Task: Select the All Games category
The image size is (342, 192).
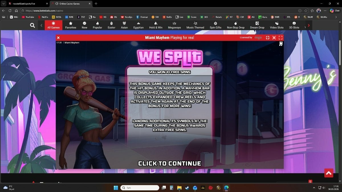Action: pyautogui.click(x=53, y=25)
